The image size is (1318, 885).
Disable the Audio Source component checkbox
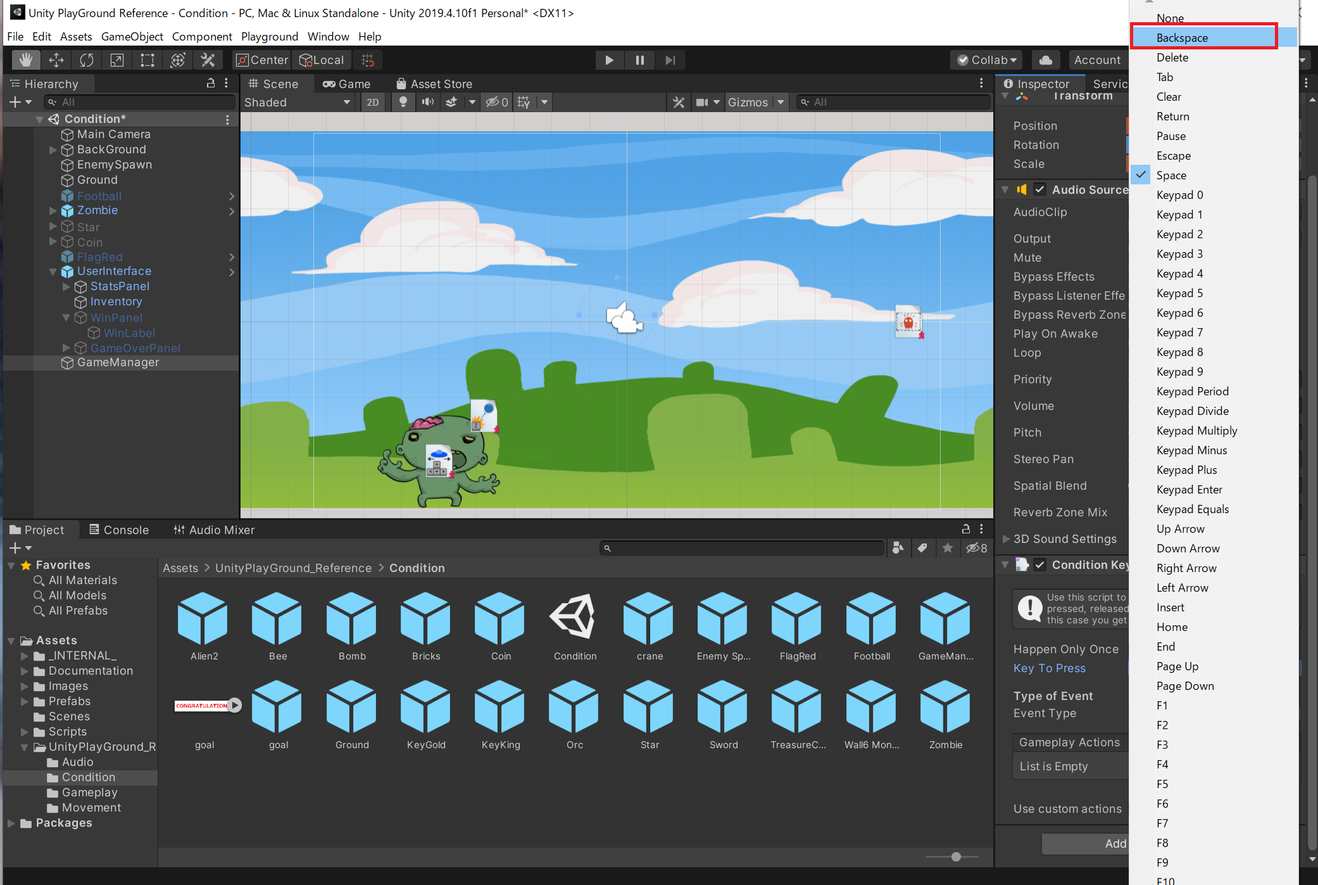1039,189
